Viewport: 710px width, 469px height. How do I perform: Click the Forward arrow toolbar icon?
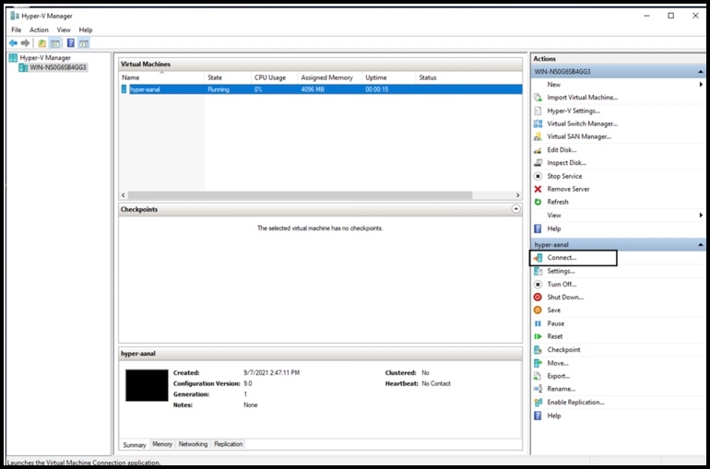coord(26,43)
